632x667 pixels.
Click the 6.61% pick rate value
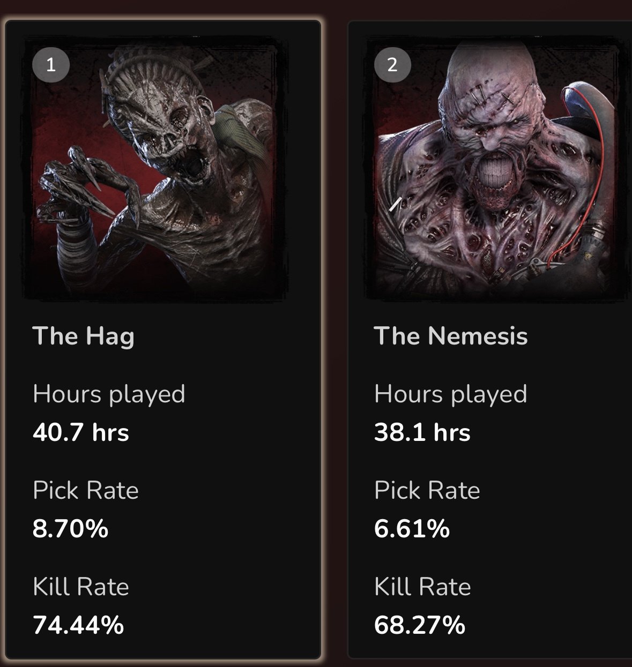click(412, 529)
